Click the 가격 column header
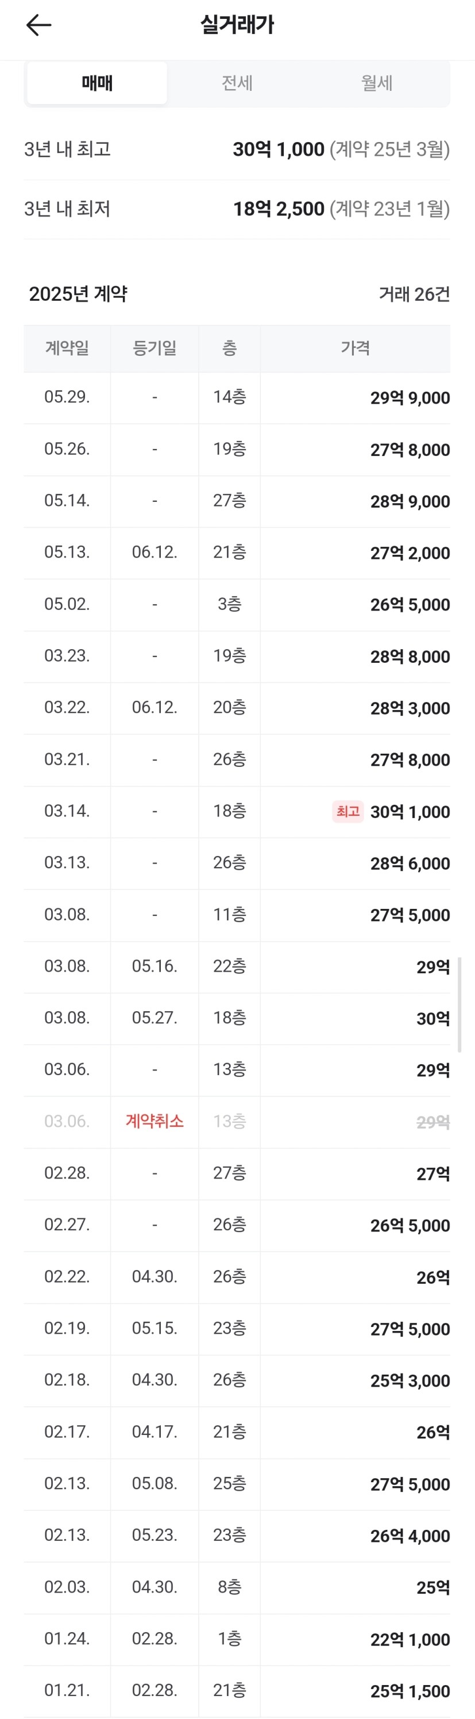 pos(356,348)
